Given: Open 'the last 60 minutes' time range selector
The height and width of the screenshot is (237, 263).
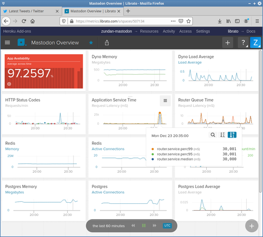Looking at the screenshot, I should (108, 226).
